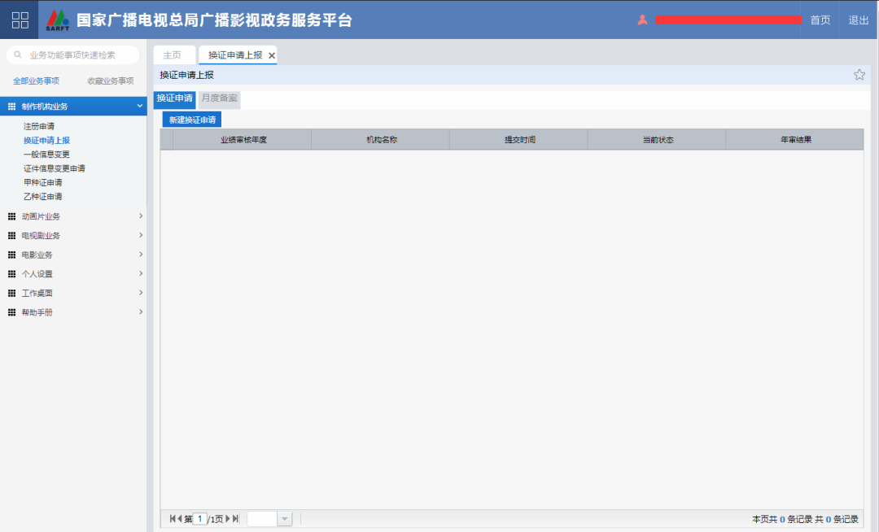
Task: Click the user profile icon
Action: [x=642, y=20]
